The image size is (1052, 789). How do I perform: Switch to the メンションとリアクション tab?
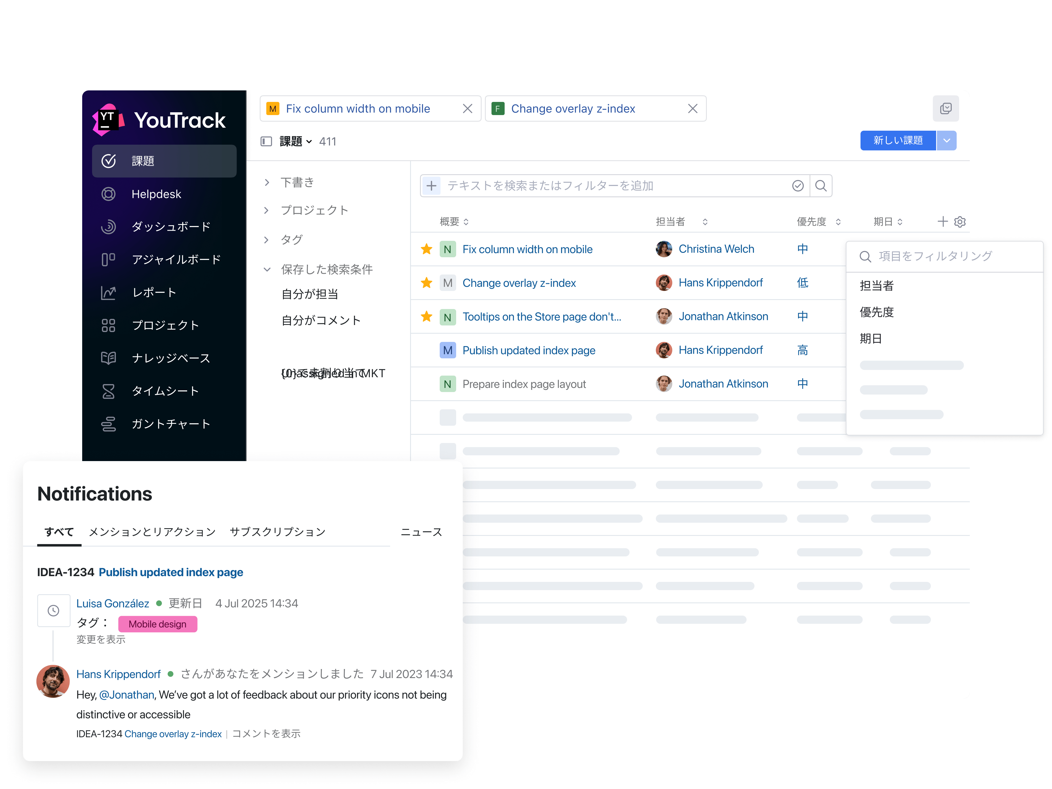(x=152, y=532)
